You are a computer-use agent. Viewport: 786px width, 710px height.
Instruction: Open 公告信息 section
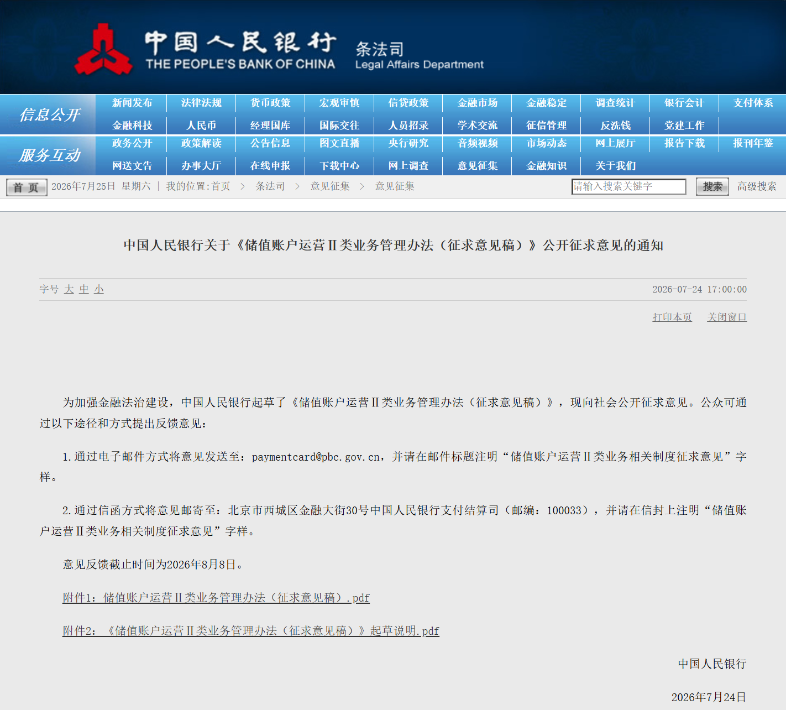270,143
